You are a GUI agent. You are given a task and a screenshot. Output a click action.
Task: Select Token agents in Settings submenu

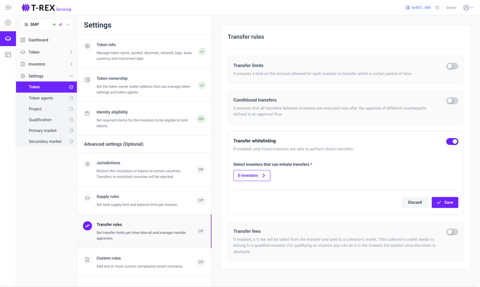click(x=41, y=98)
